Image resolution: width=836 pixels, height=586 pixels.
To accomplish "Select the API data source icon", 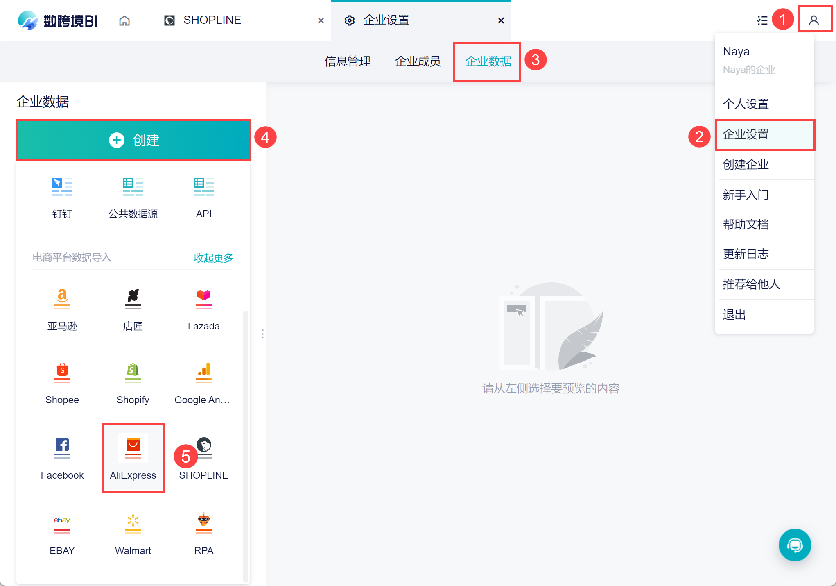I will click(x=204, y=187).
